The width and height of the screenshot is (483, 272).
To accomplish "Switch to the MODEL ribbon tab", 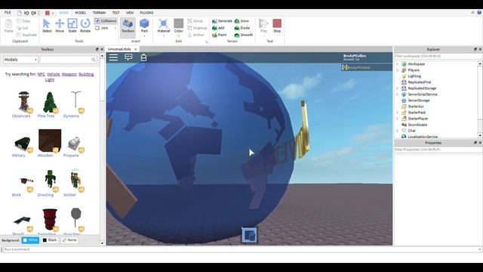I will click(x=81, y=13).
